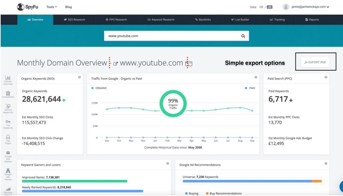Open www.youtube.com via the external link icon

tap(116, 64)
